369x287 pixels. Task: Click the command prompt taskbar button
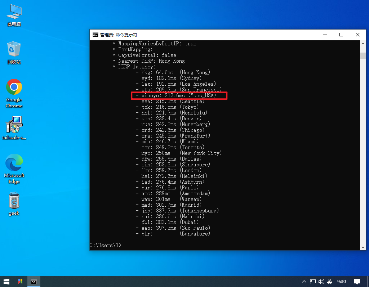pos(34,282)
